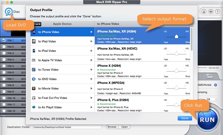
Task: Click the iPad device icon
Action: point(34,41)
